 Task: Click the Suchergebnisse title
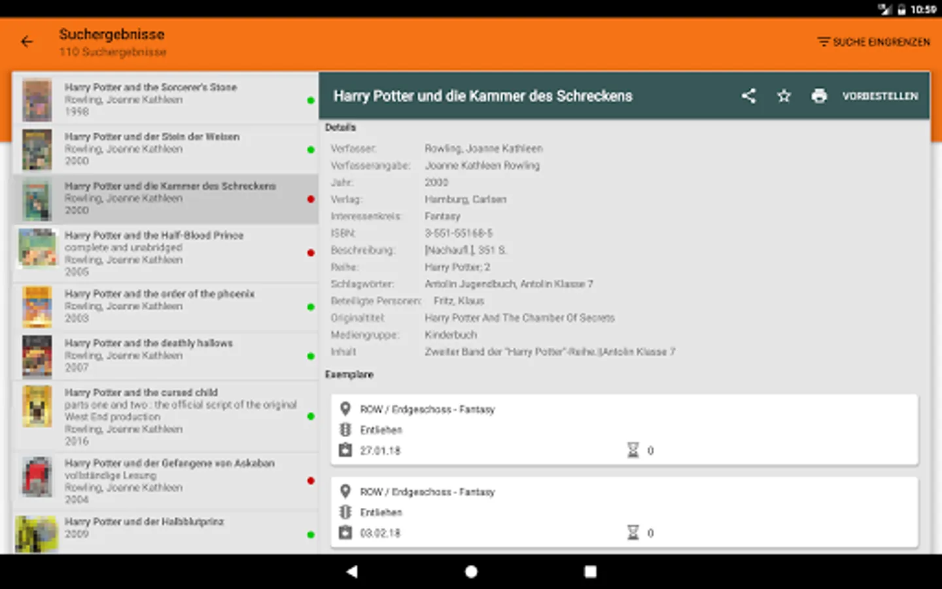[x=112, y=34]
